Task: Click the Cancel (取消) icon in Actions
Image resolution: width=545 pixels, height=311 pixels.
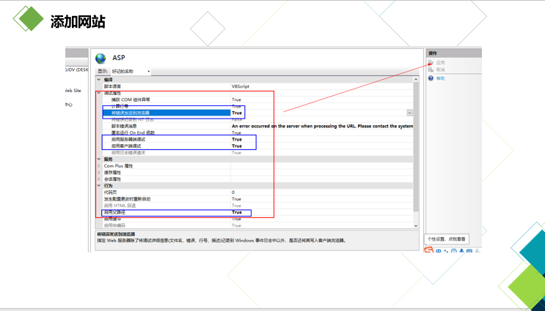Action: click(x=431, y=70)
